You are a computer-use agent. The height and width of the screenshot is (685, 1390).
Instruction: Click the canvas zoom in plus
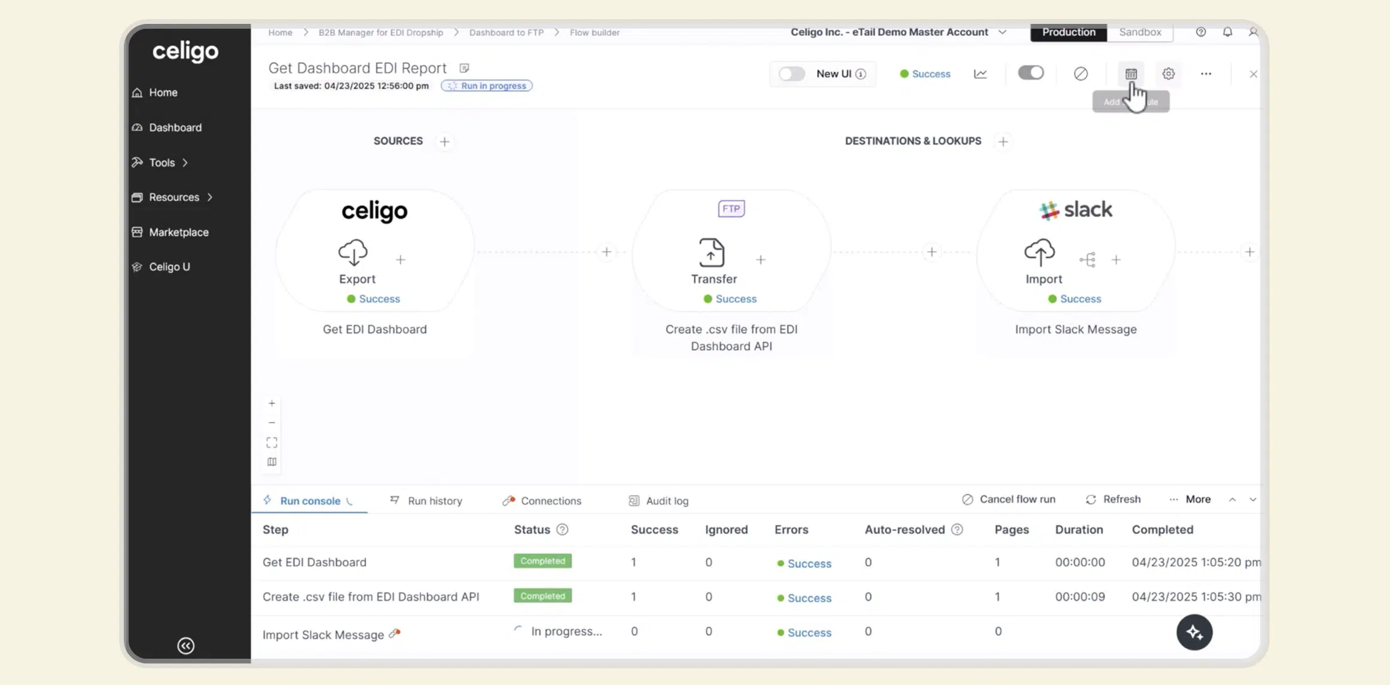tap(272, 403)
